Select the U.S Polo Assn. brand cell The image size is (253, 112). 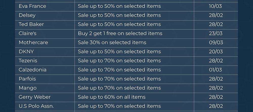coord(36,106)
